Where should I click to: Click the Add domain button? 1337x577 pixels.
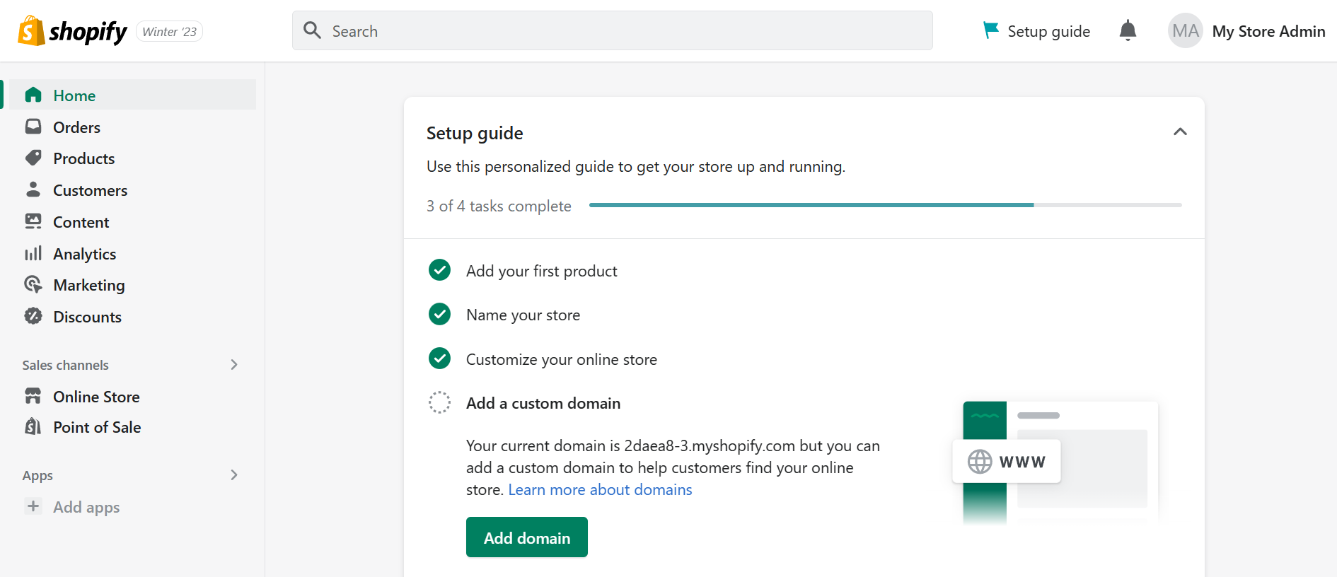tap(527, 537)
